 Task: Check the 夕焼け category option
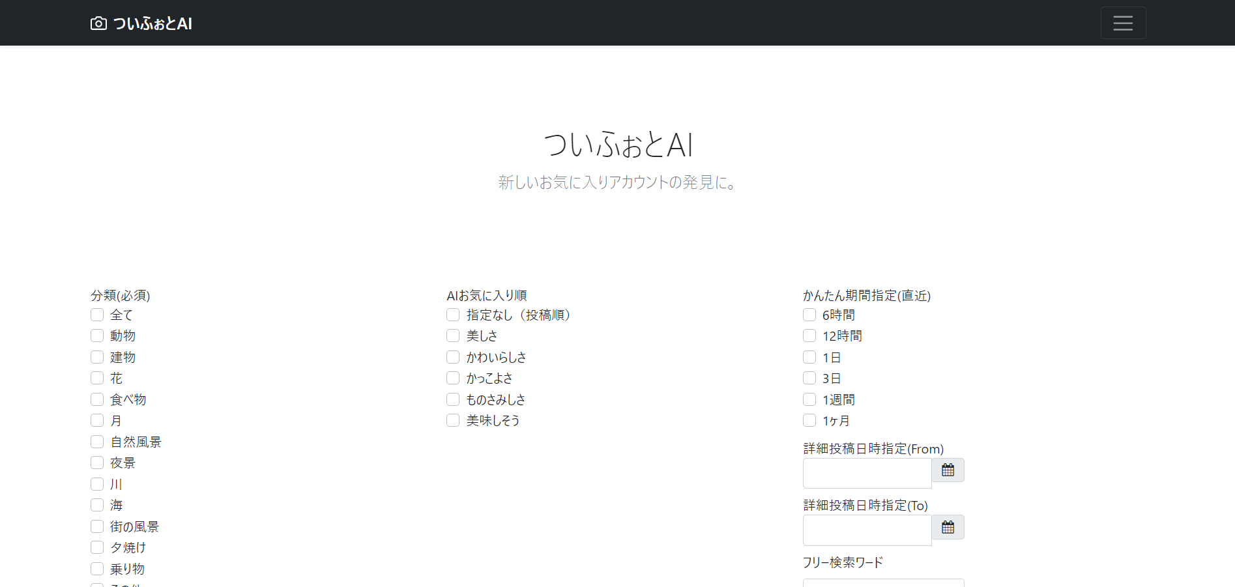tap(96, 547)
